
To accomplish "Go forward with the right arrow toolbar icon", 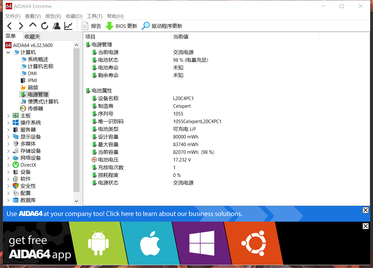I will tap(21, 26).
